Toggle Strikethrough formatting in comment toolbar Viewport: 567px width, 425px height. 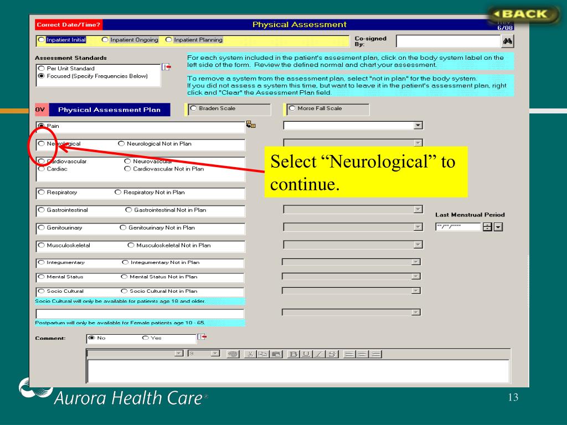(x=332, y=354)
